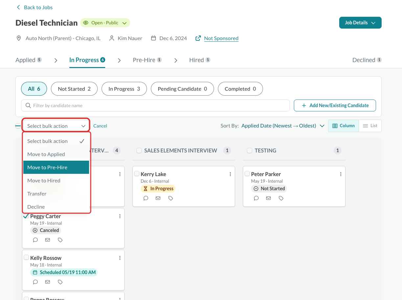Expand the Job Details dropdown button
402x300 pixels.
point(360,23)
